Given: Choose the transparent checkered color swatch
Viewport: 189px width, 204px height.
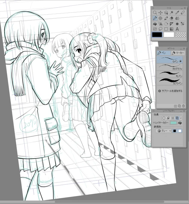Looking at the screenshot, I should point(181,35).
